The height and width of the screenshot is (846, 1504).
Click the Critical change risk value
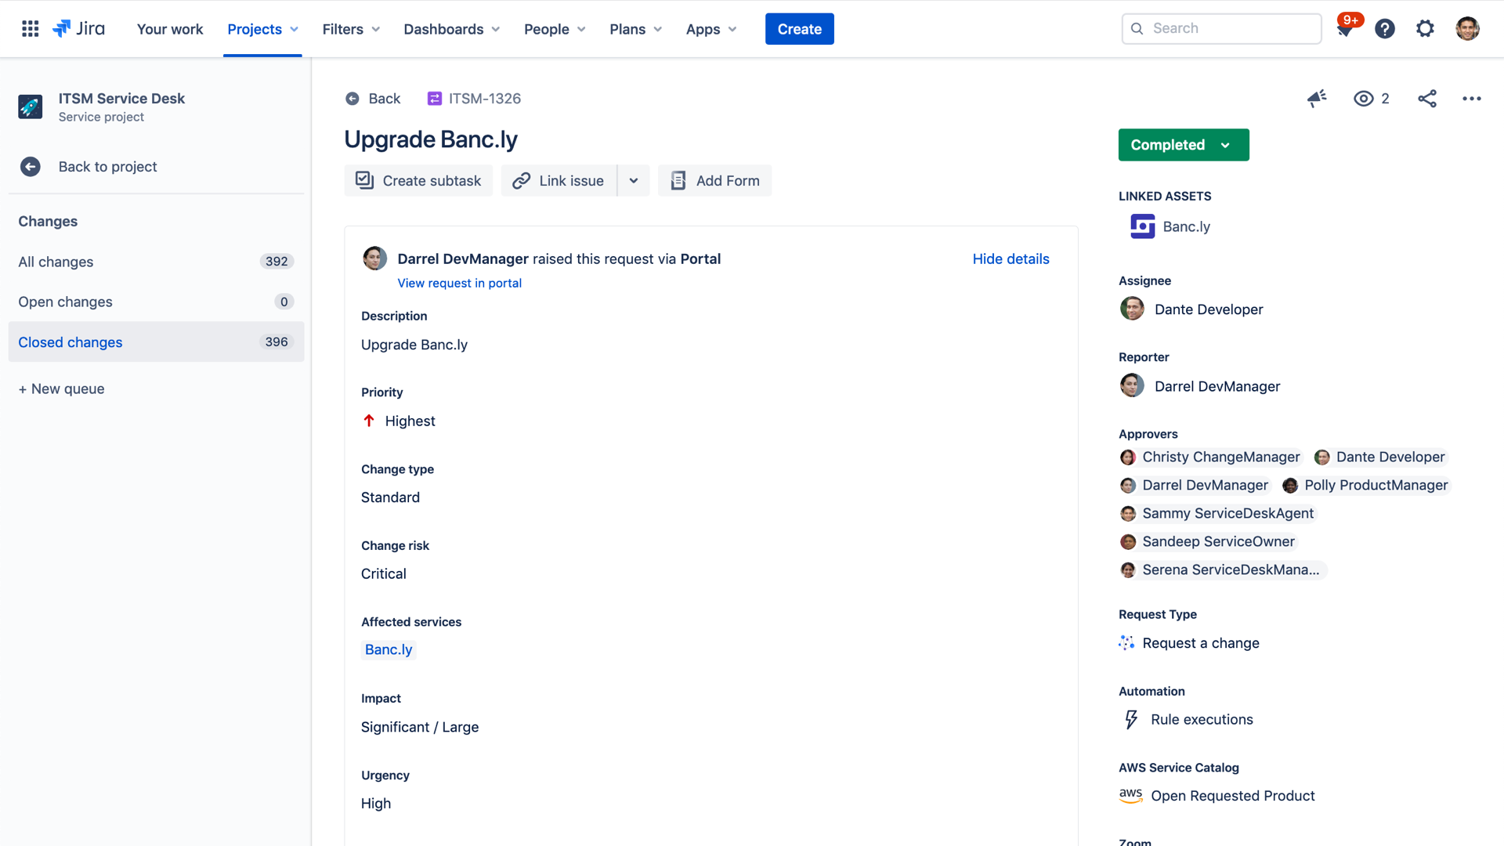(x=384, y=574)
